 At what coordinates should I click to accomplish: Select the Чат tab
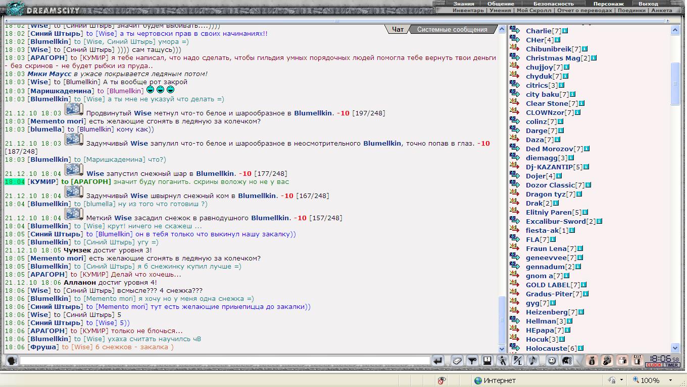[x=398, y=30]
